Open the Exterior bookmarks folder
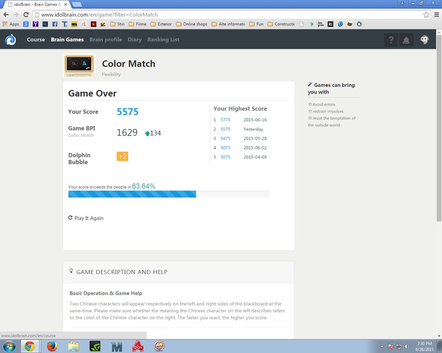This screenshot has width=442, height=353. (x=161, y=24)
